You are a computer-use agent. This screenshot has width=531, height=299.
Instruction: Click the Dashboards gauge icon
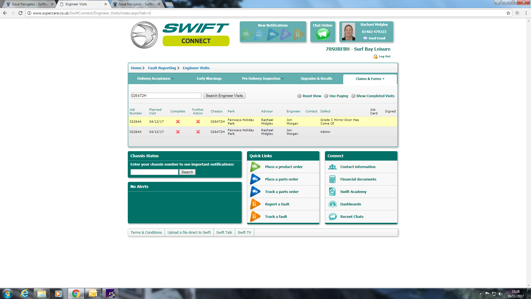pos(332,204)
